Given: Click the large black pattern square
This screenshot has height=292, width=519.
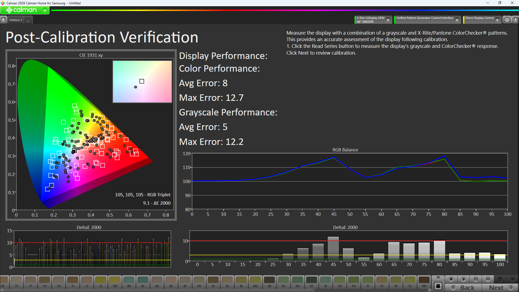Looking at the screenshot, I should (438, 286).
